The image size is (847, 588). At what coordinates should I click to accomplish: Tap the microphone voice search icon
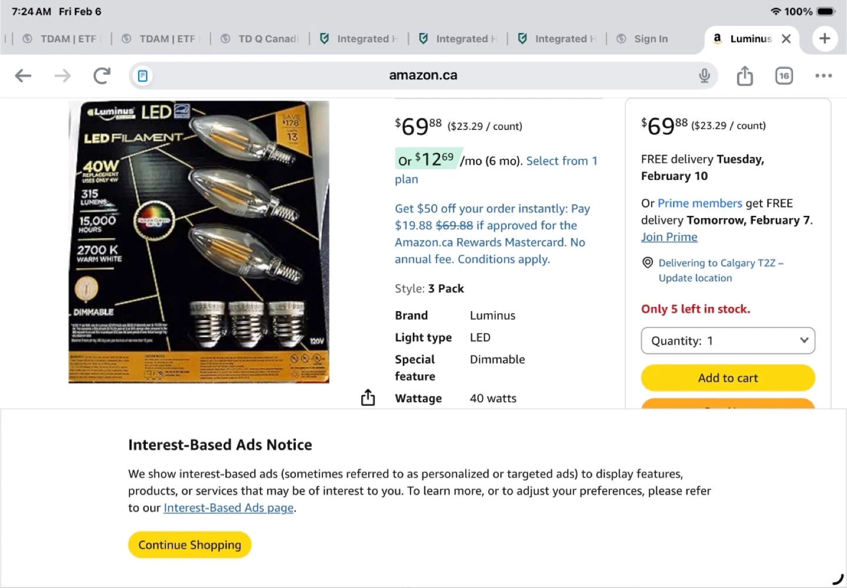704,75
